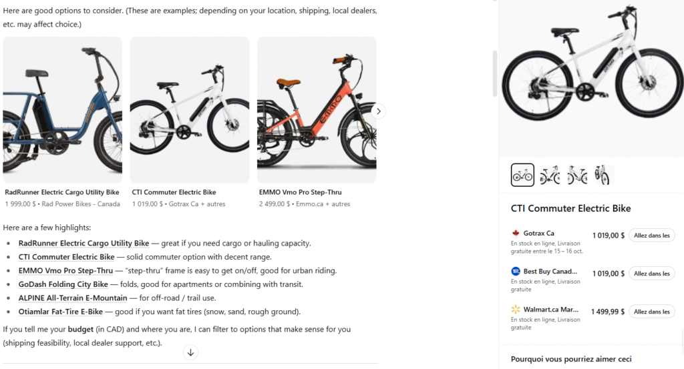The image size is (684, 369).
Task: Select the third bike thumbnail in gallery
Action: (x=577, y=175)
